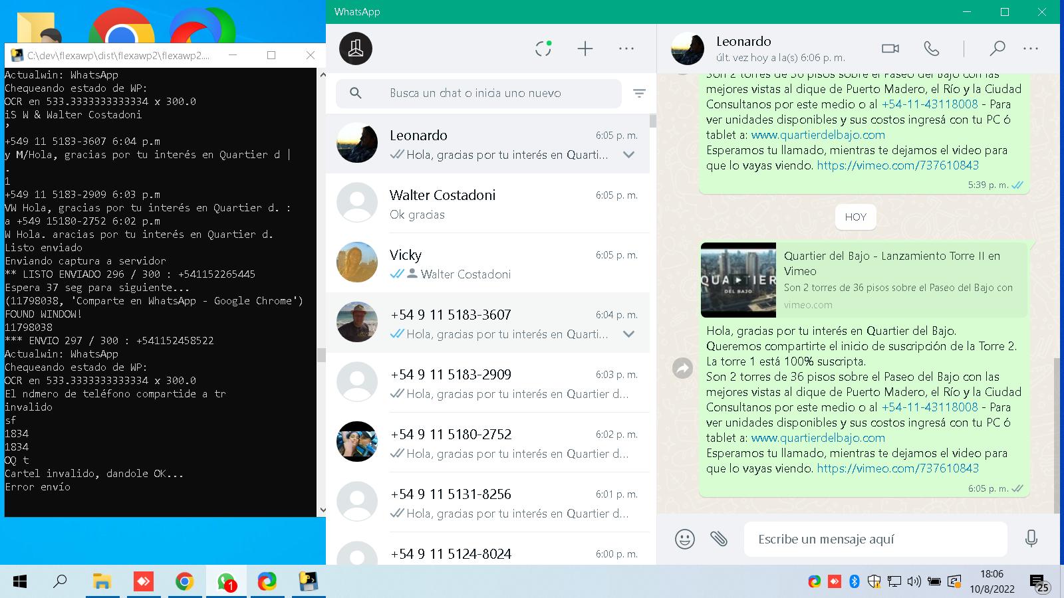Click the HOY date separator
The width and height of the screenshot is (1064, 598).
856,217
